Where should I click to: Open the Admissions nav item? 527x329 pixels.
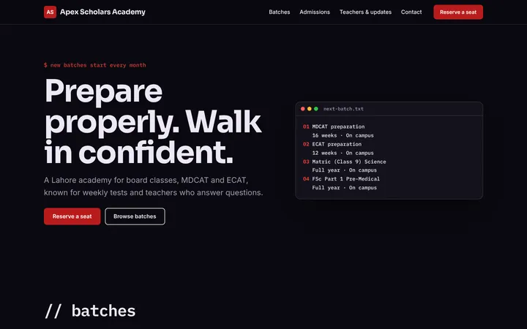pyautogui.click(x=315, y=12)
